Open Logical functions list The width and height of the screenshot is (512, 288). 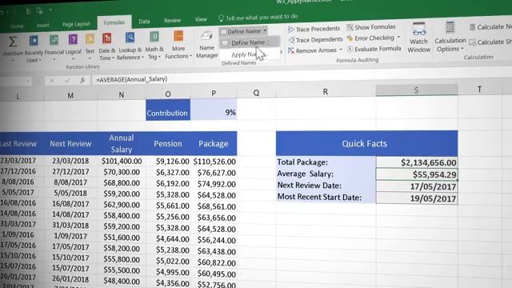coord(73,47)
